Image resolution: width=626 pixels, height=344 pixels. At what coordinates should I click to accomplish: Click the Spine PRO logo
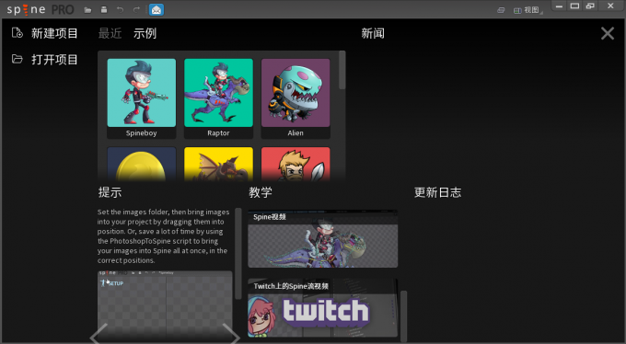(x=40, y=9)
